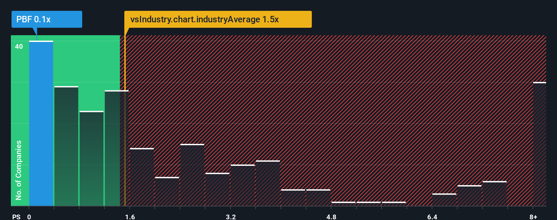The image size is (557, 220).
Task: Click the 1.6 x-axis label
Action: tap(130, 217)
